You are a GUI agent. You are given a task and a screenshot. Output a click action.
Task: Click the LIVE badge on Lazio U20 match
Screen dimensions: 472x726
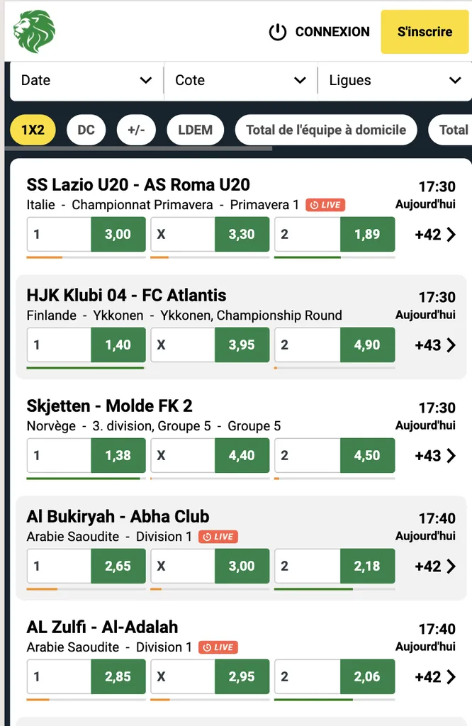click(325, 205)
